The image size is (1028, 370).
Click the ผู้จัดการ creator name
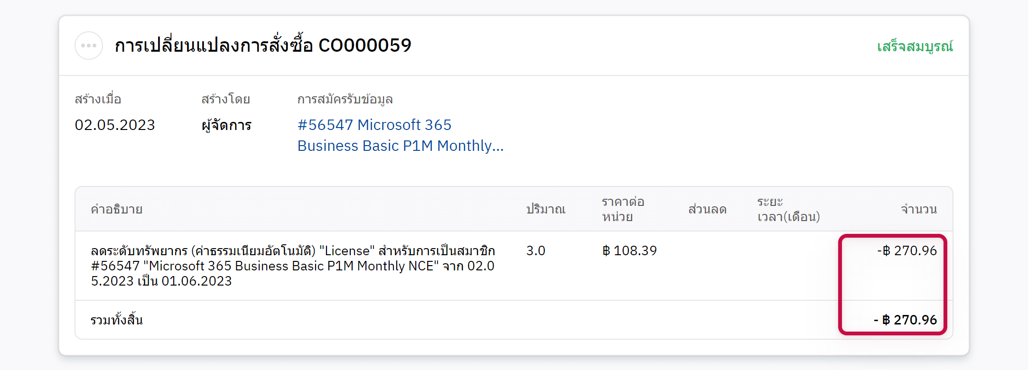(x=226, y=125)
